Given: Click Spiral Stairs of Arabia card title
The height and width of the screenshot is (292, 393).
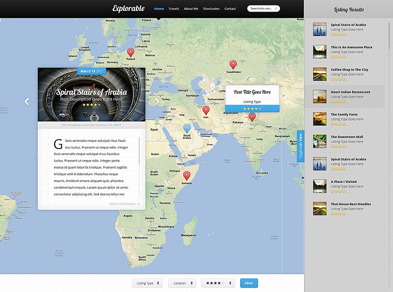Looking at the screenshot, I should pyautogui.click(x=91, y=92).
